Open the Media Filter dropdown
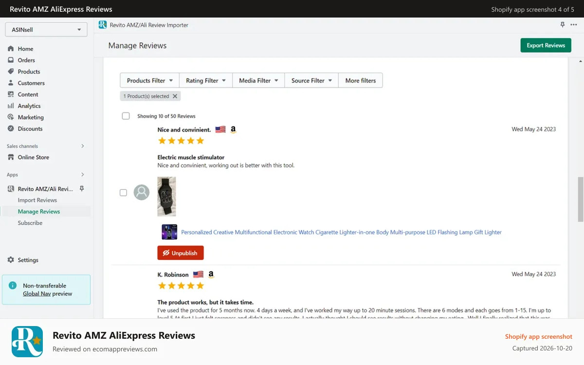 point(258,80)
